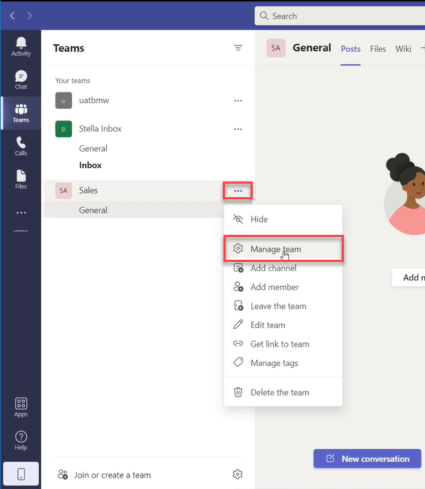Switch to the Wiki tab

coord(403,49)
